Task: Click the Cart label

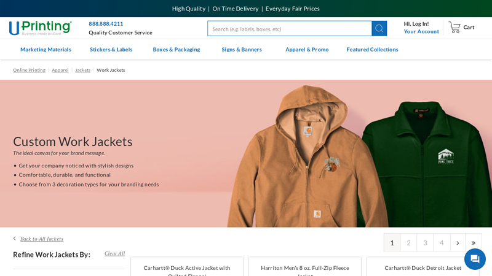Action: click(469, 27)
